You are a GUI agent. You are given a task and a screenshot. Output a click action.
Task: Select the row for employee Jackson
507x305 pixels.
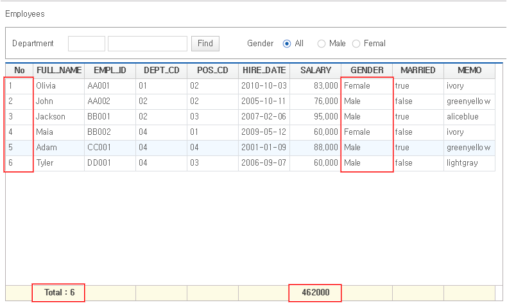[250, 117]
